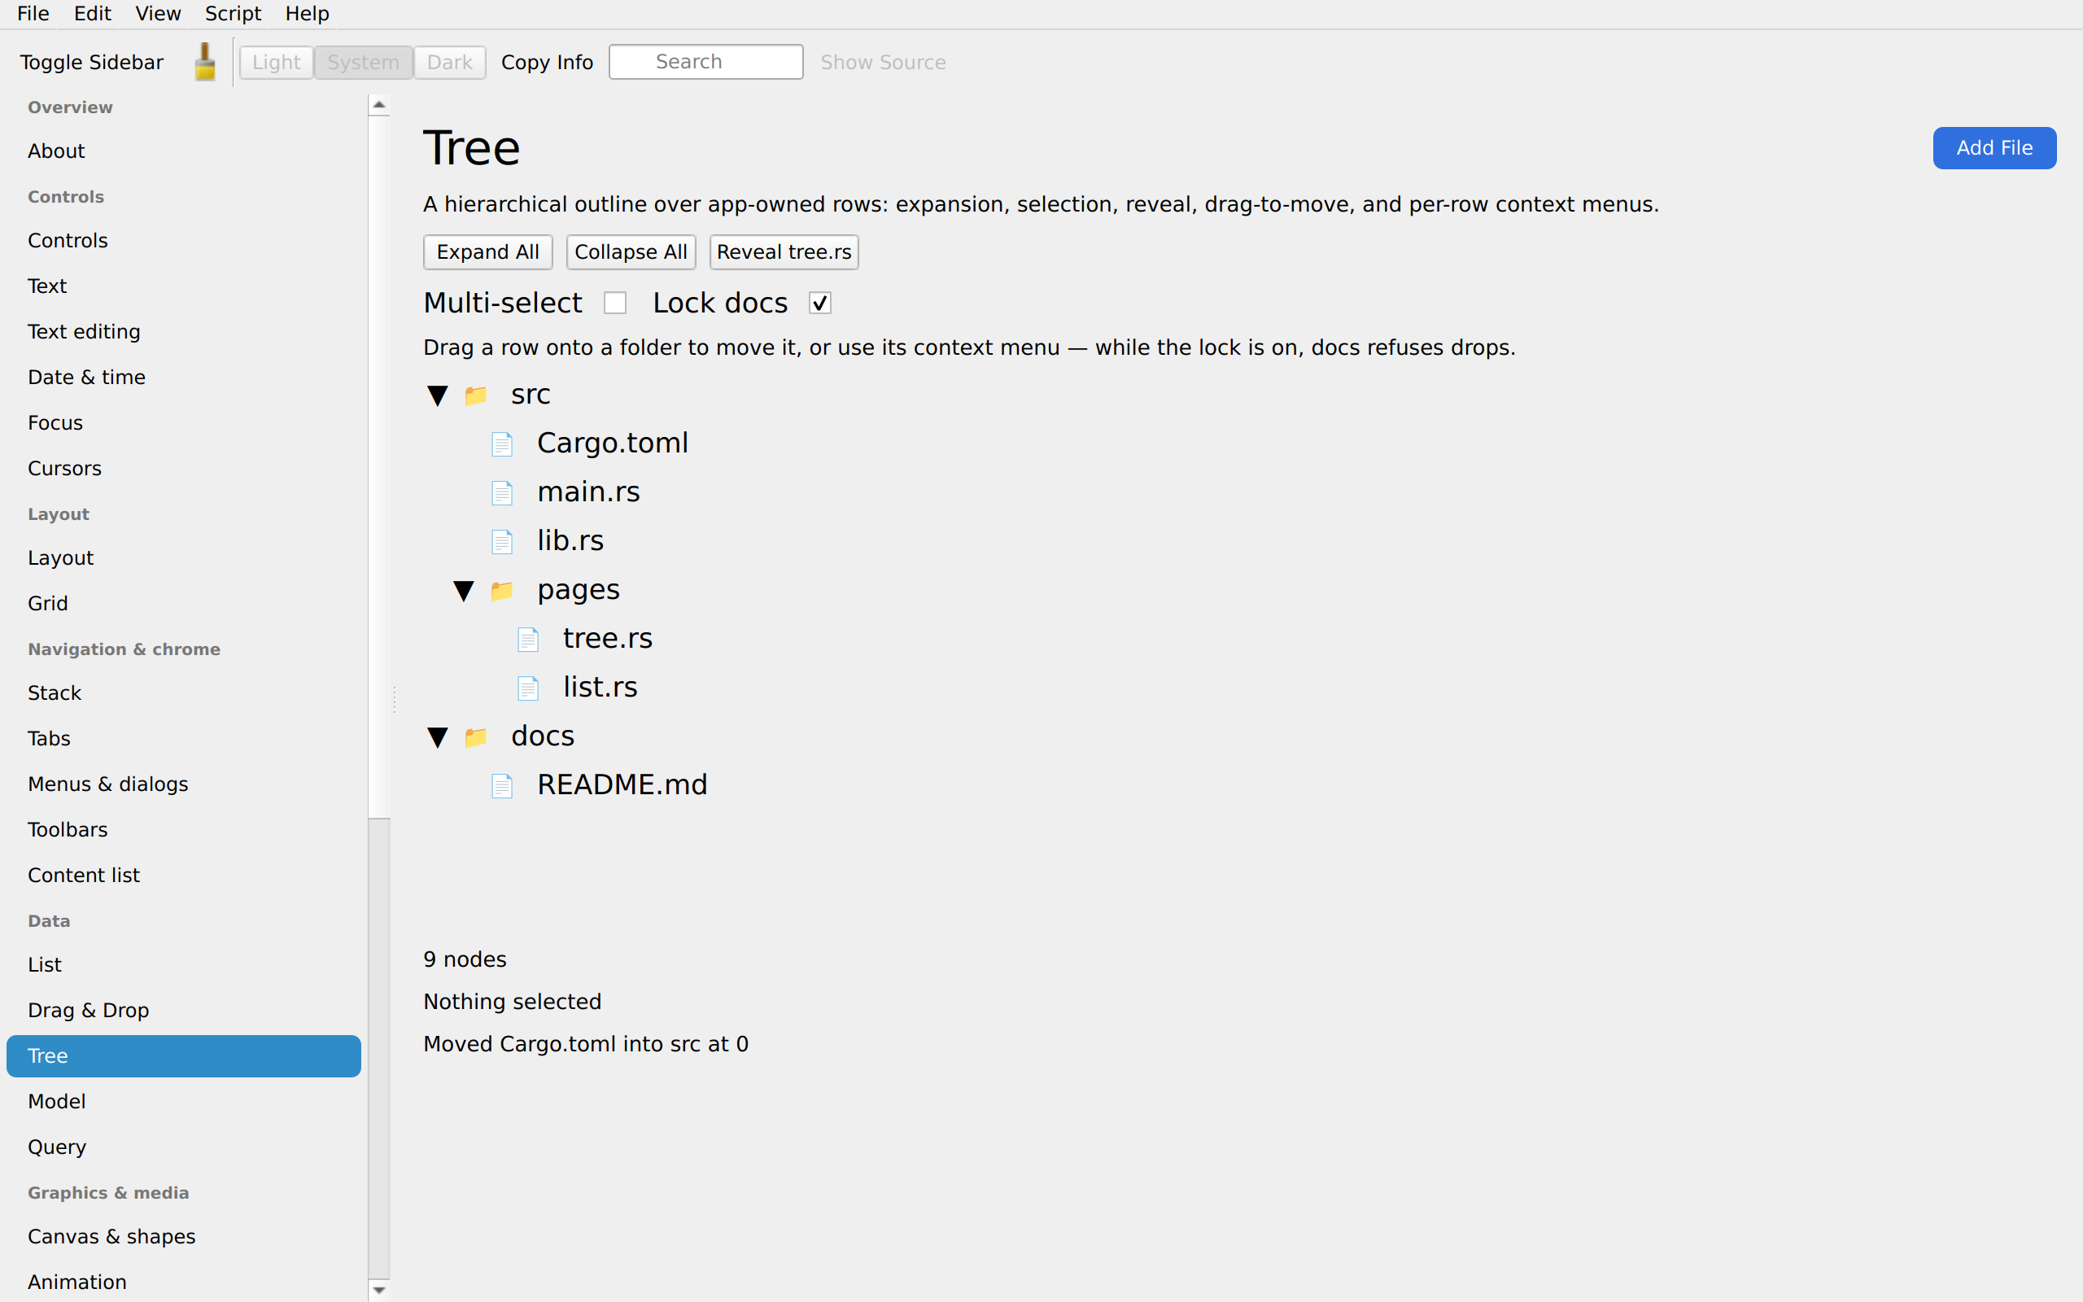
Task: Click the pages folder icon
Action: 502,591
